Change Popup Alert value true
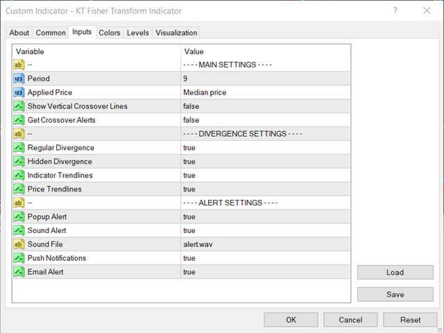 point(189,217)
